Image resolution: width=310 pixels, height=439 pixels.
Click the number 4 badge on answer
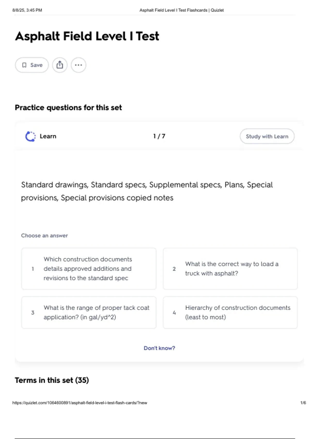tap(174, 312)
